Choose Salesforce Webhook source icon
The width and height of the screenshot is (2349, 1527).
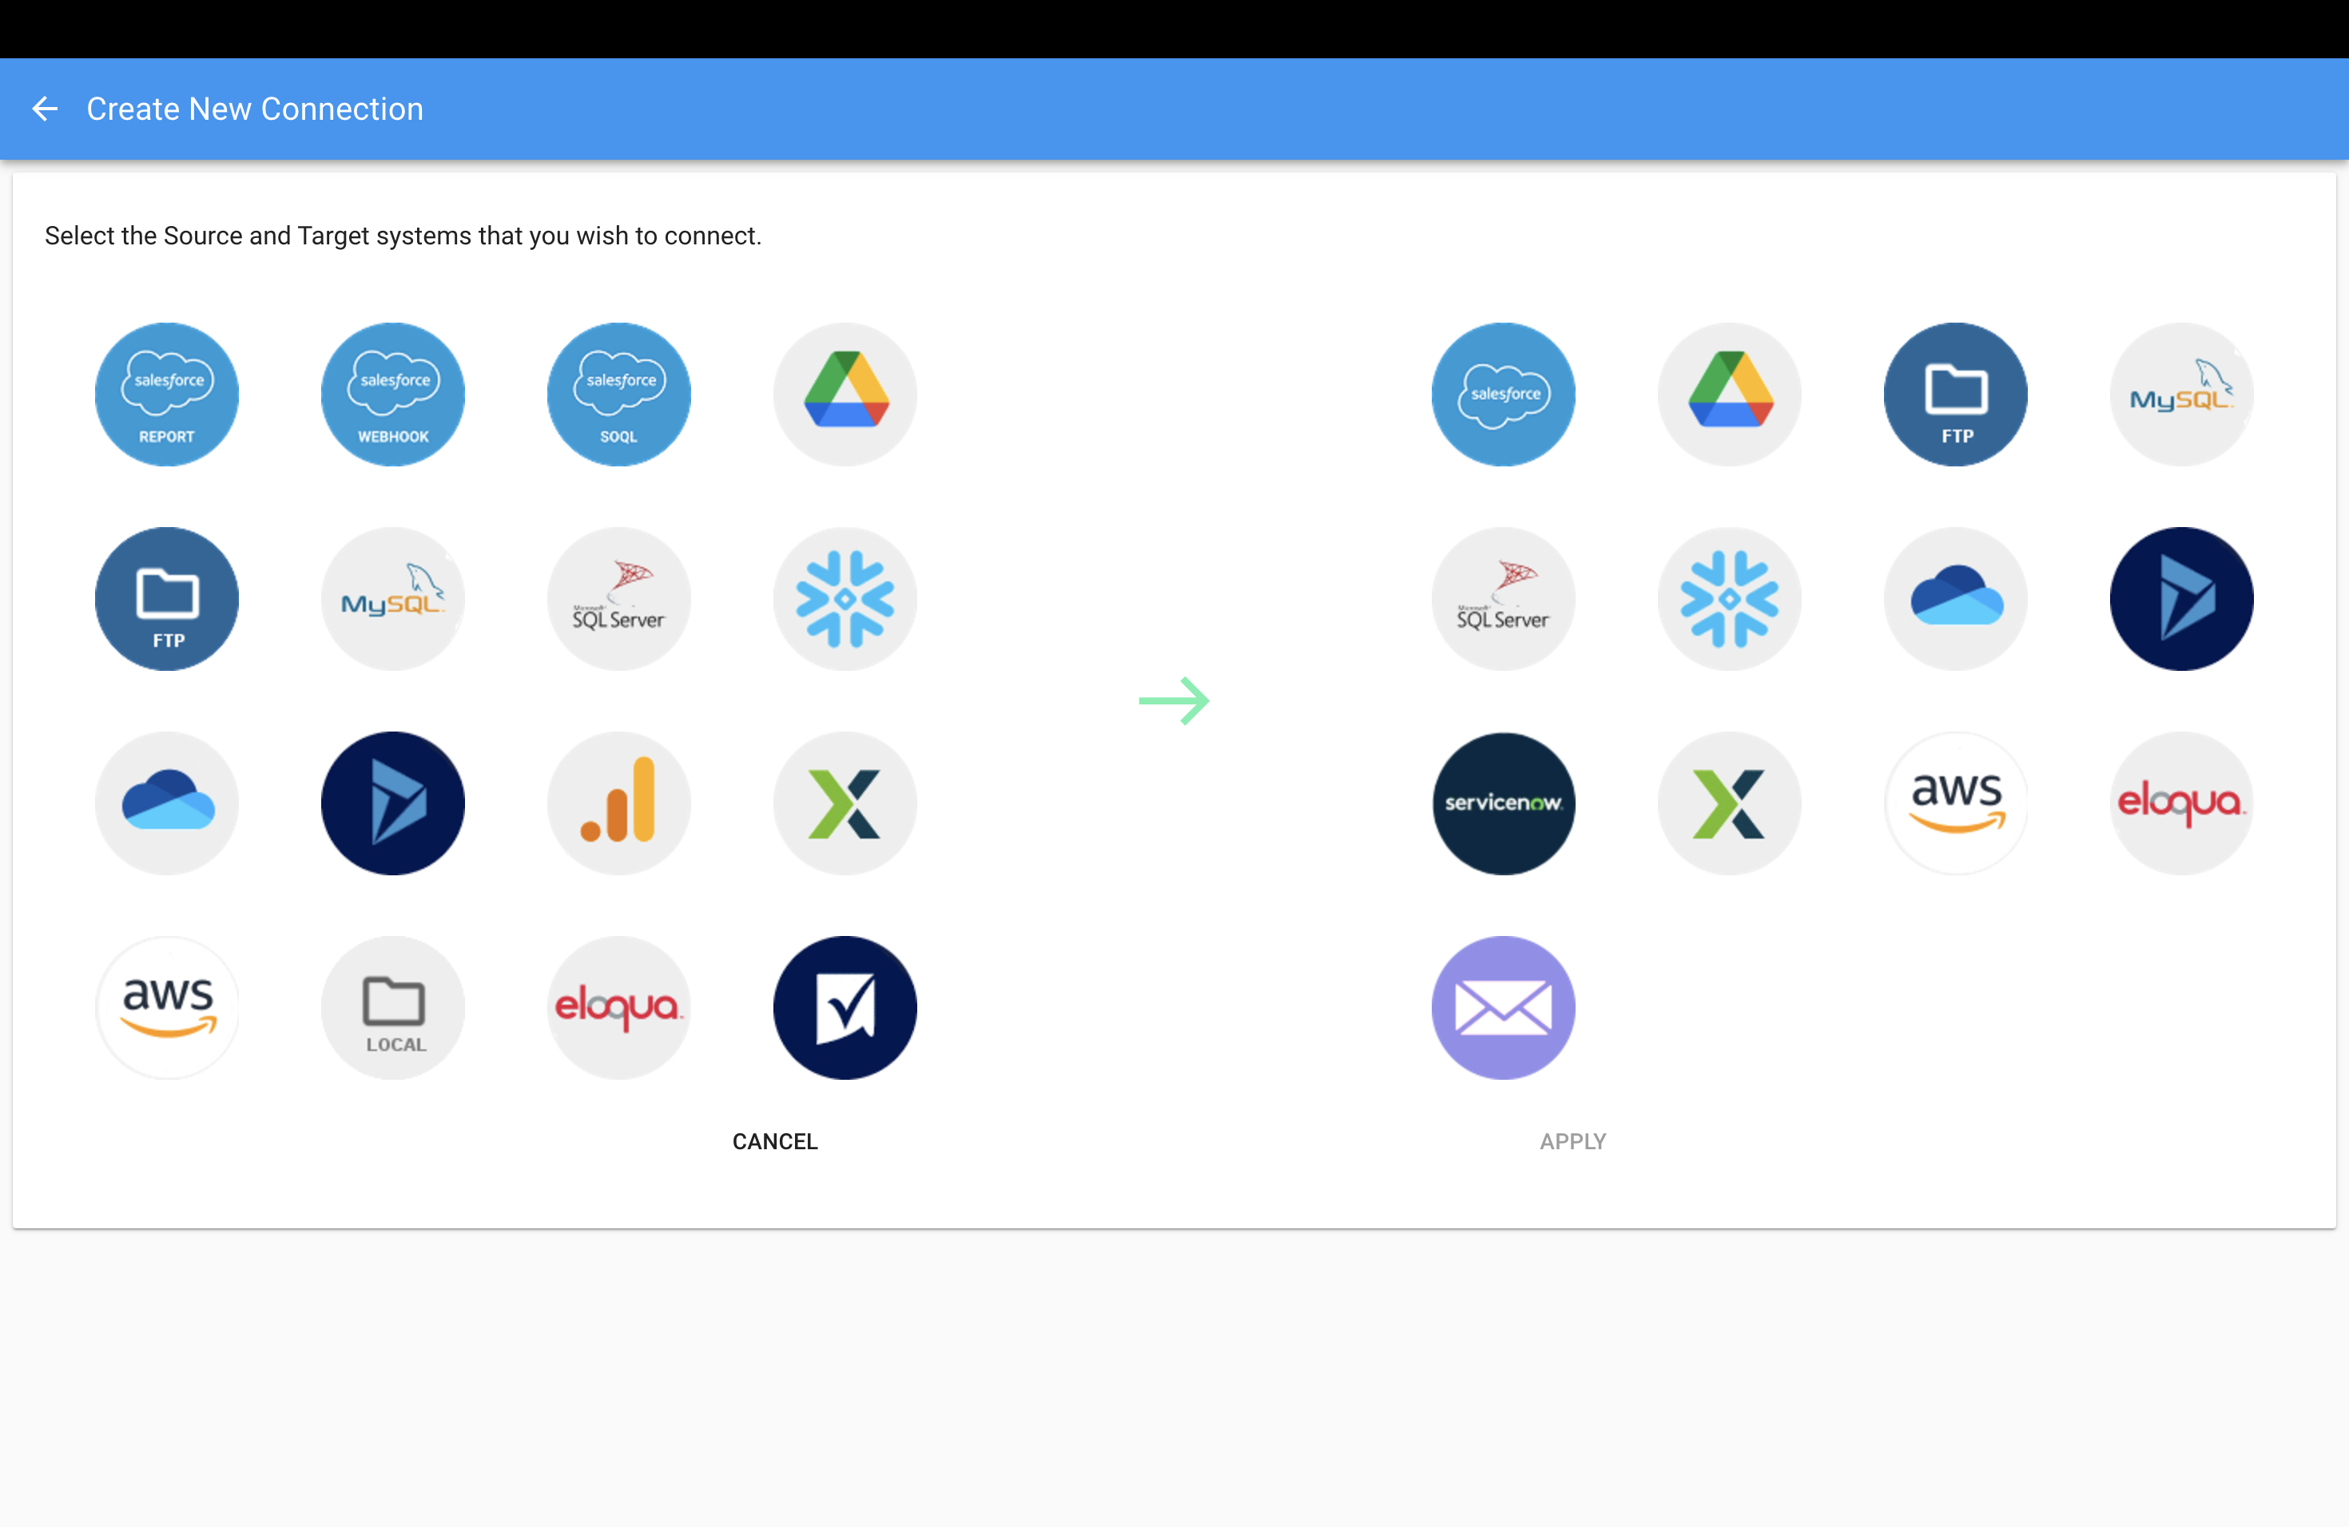(393, 395)
